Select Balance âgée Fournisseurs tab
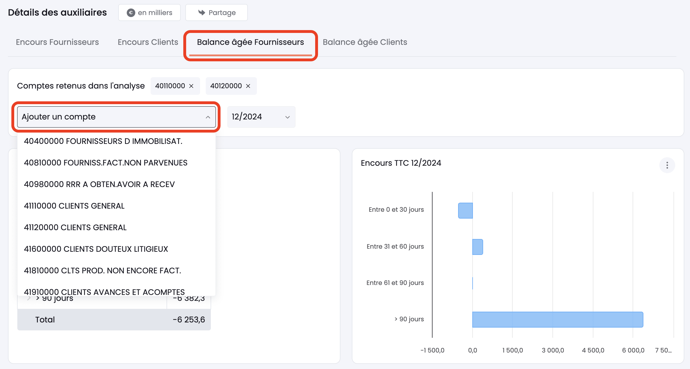 point(250,42)
